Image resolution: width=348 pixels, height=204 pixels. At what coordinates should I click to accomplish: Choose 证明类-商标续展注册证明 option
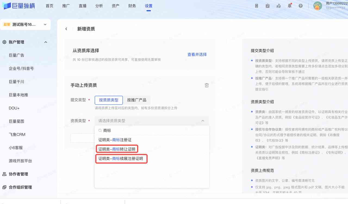coord(121,159)
